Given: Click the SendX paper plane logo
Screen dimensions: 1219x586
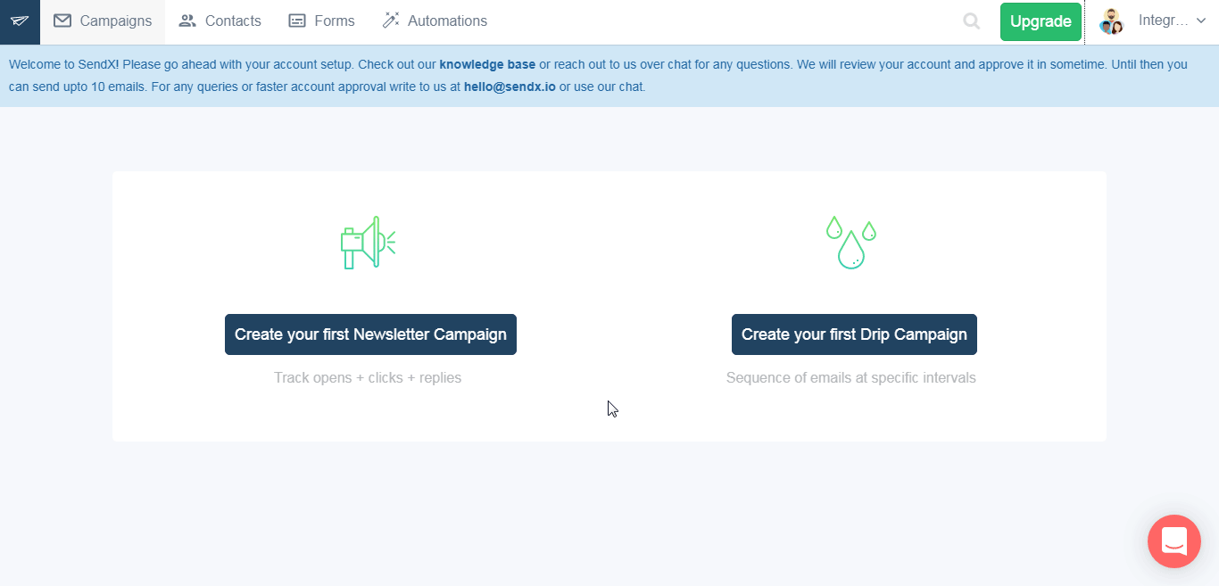Looking at the screenshot, I should (x=20, y=21).
